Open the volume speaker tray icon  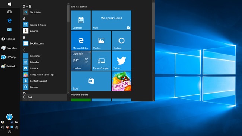click(2, 127)
